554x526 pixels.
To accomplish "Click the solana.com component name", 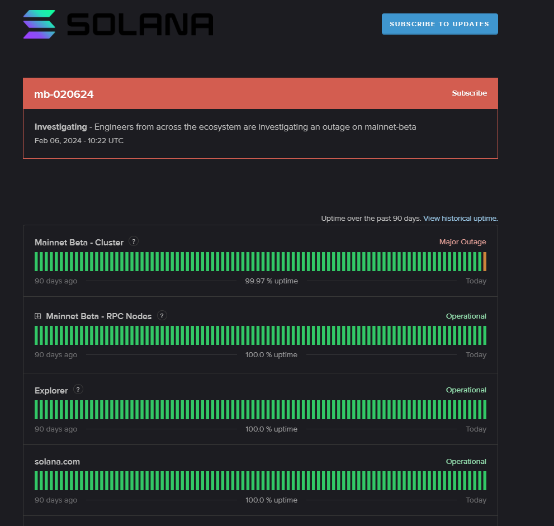I will pos(57,462).
